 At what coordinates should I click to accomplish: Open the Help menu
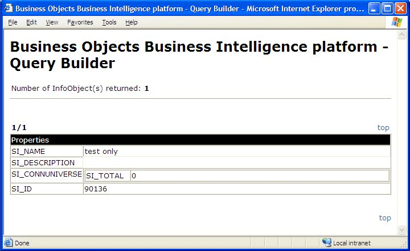(x=132, y=22)
